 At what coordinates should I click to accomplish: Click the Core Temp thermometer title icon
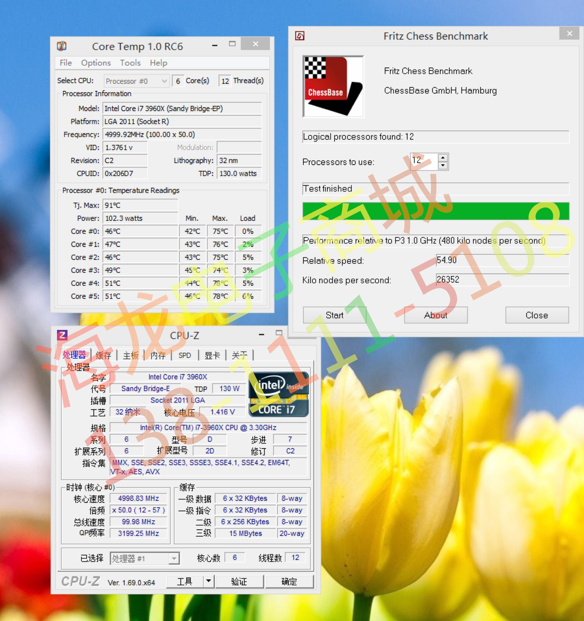62,46
